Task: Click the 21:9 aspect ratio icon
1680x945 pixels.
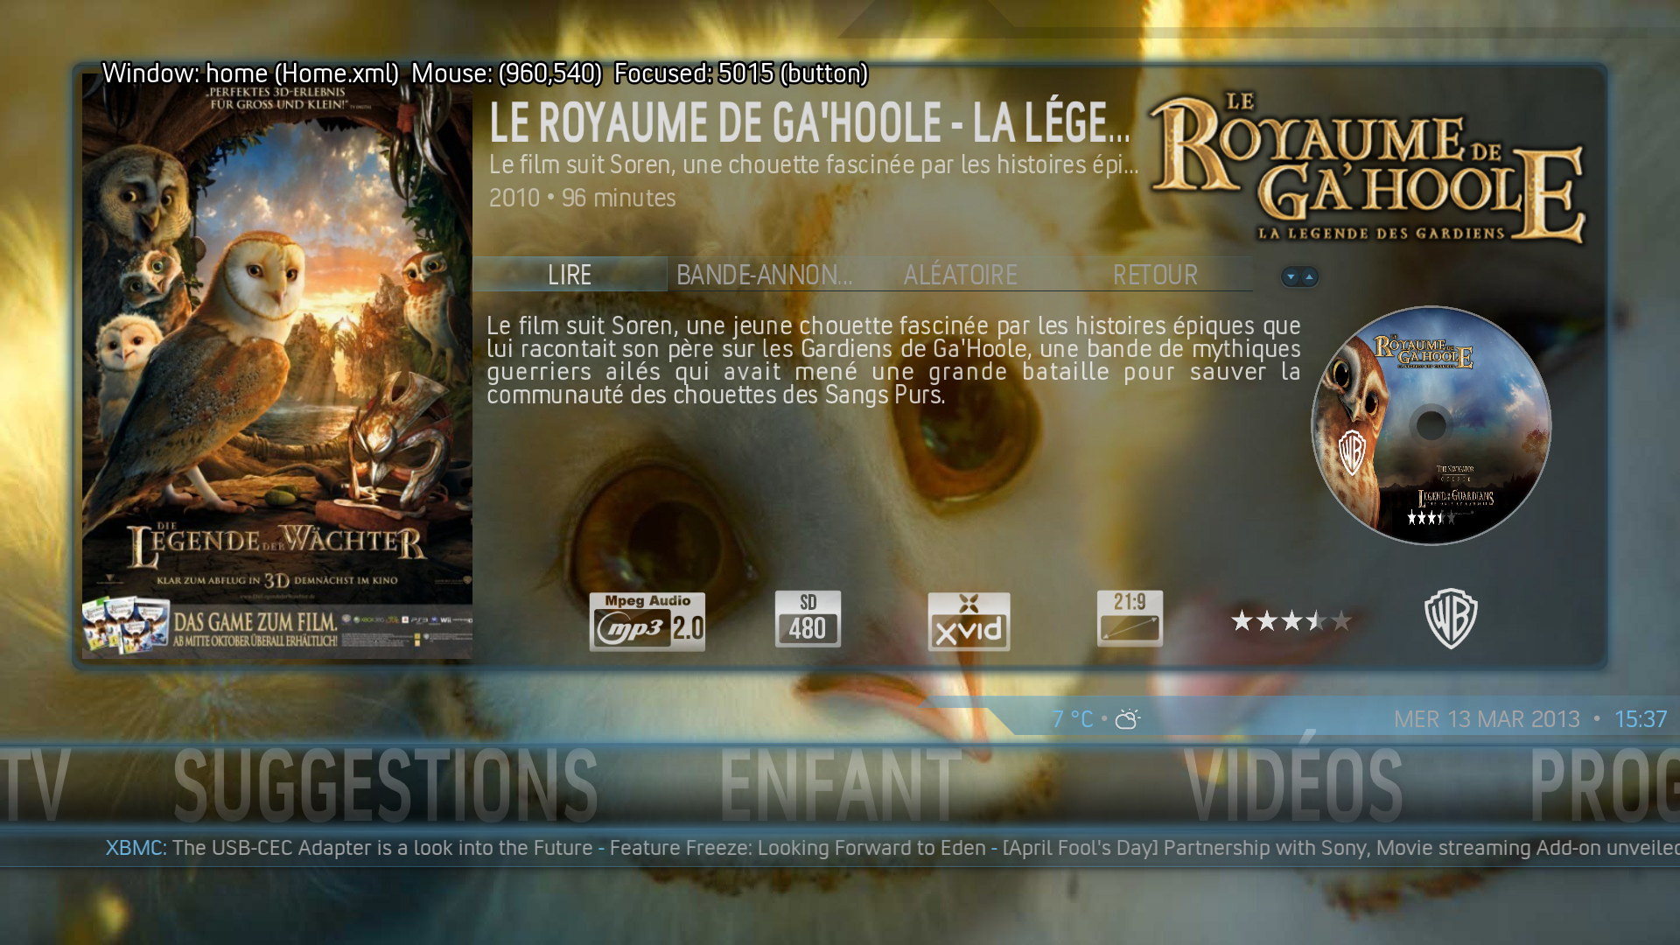Action: click(x=1130, y=619)
